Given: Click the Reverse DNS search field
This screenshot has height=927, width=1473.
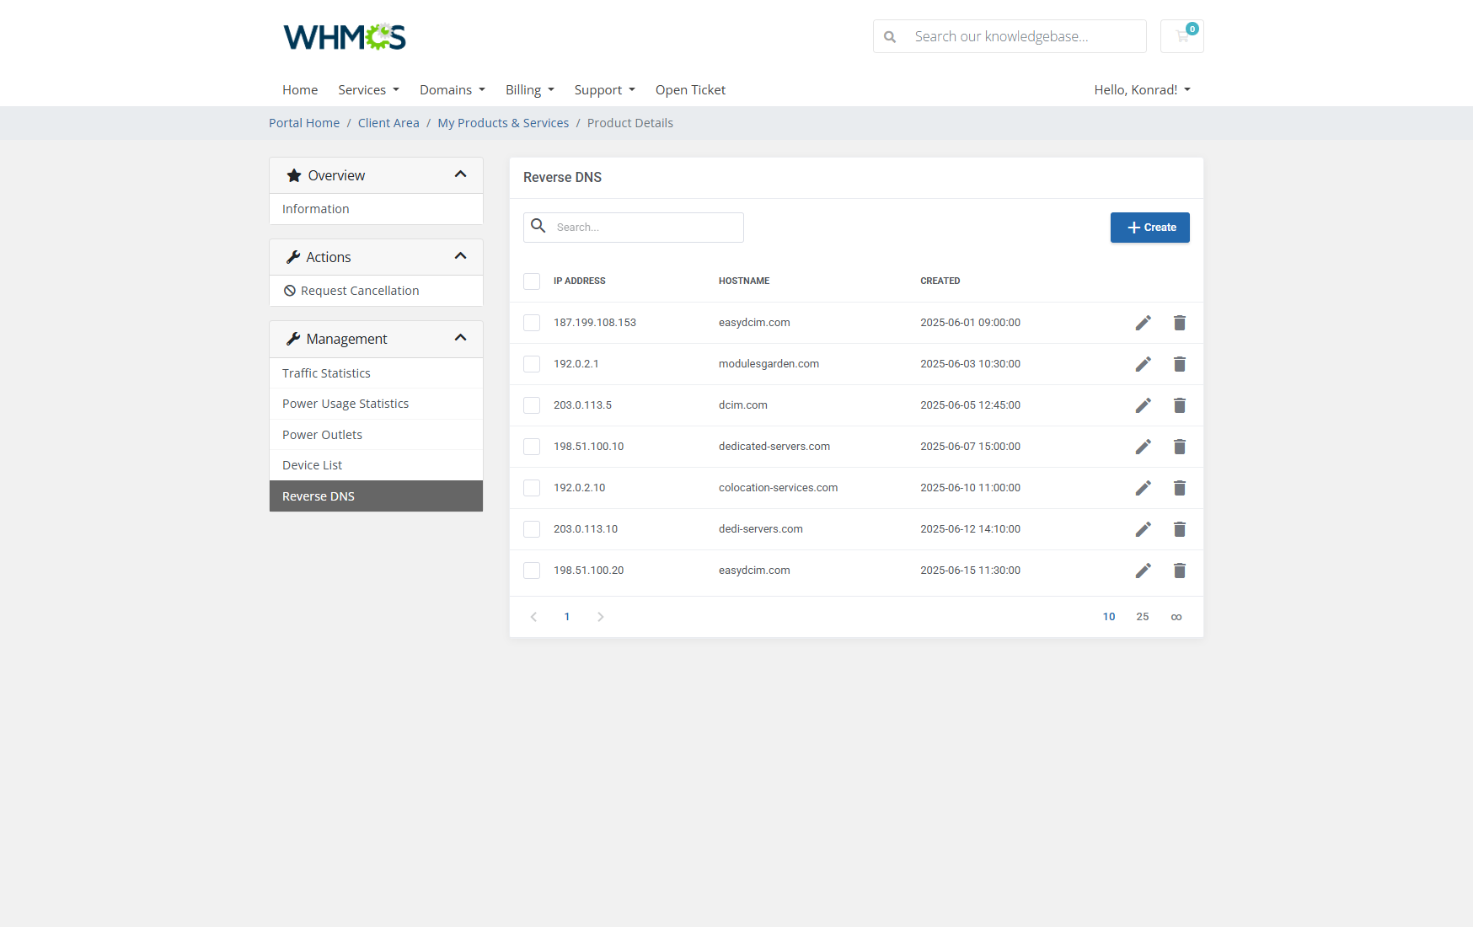Looking at the screenshot, I should point(634,228).
